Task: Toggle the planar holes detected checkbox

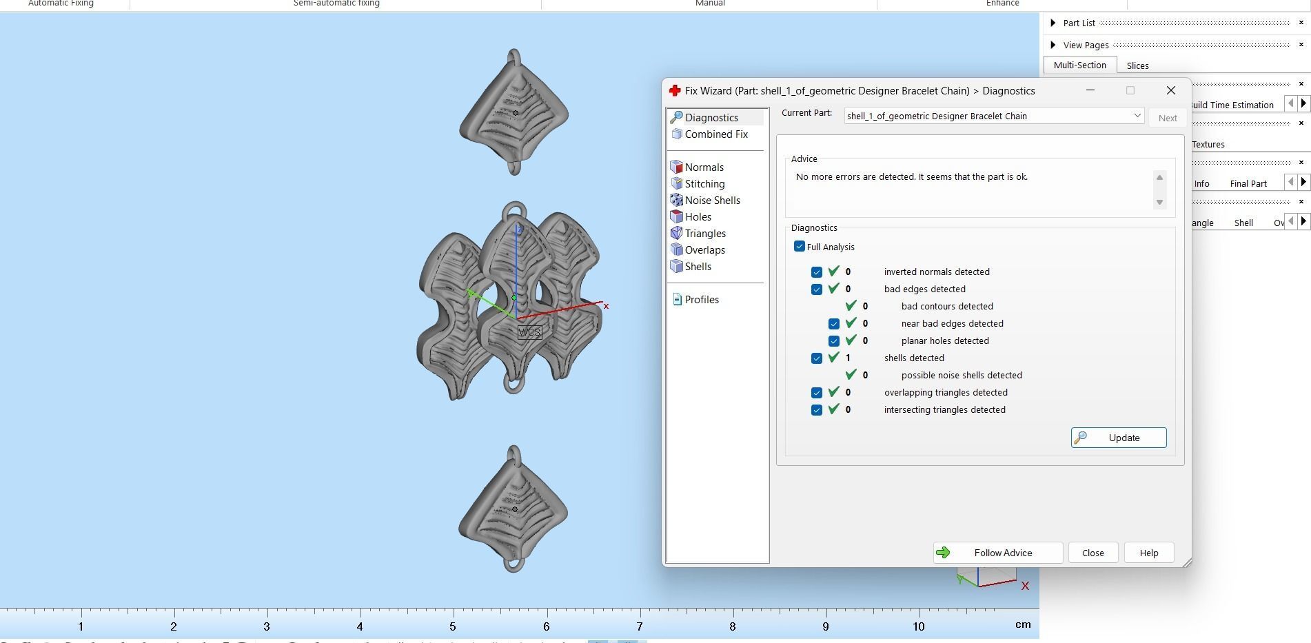Action: click(834, 341)
